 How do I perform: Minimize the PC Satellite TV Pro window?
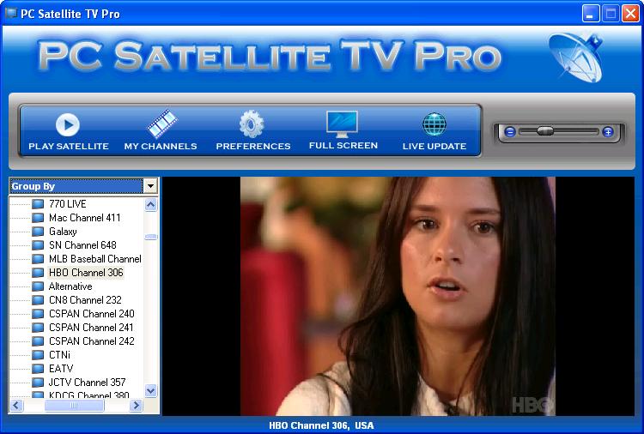(x=591, y=14)
